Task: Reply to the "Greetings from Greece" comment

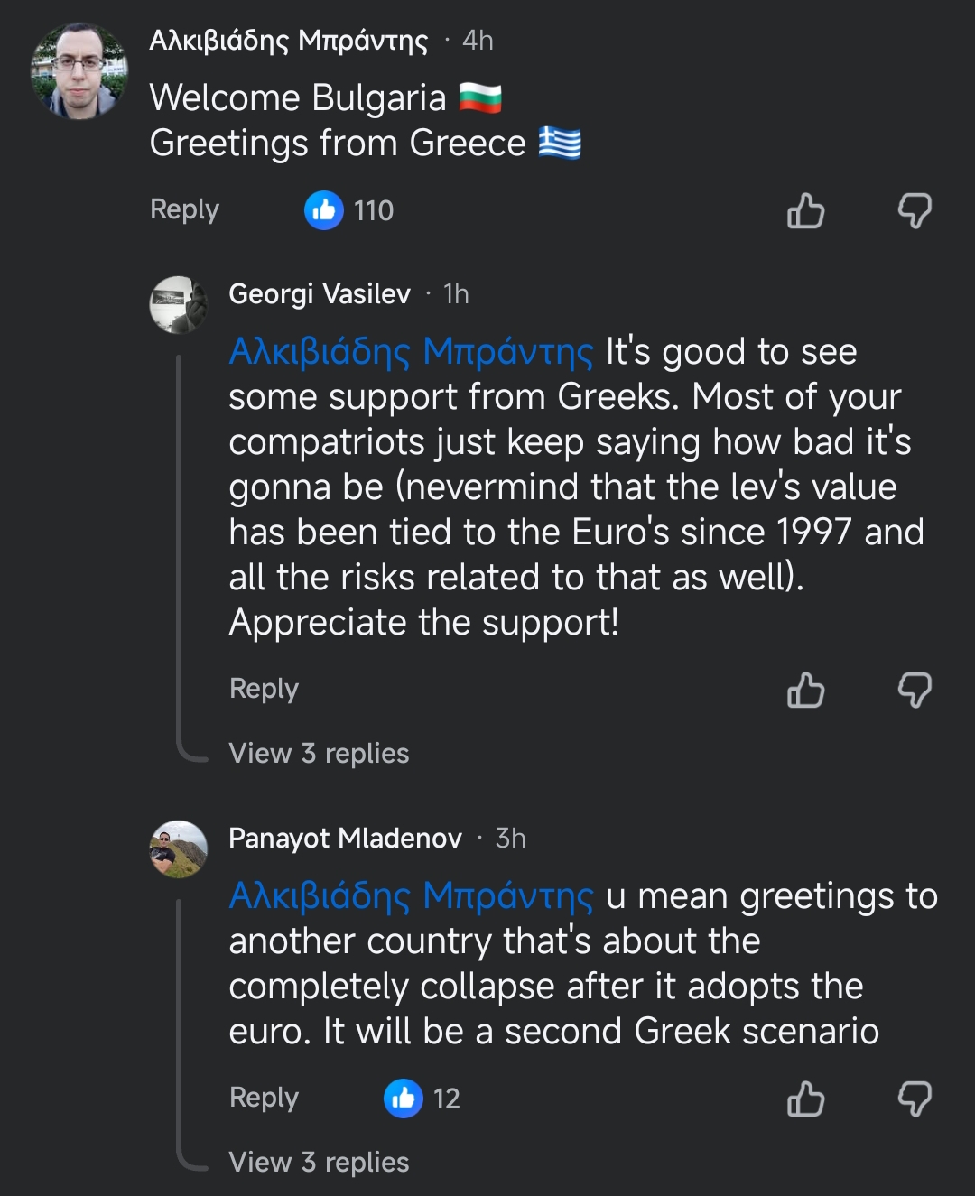Action: 184,209
